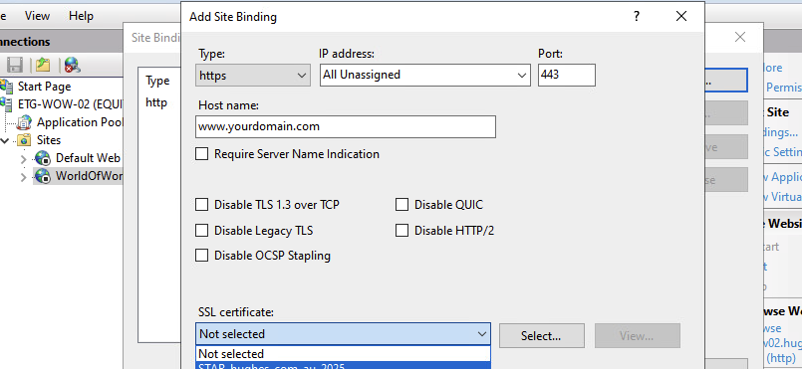Click the folder-up icon in Connections toolbar
Viewport: 802px width, 369px height.
(43, 65)
